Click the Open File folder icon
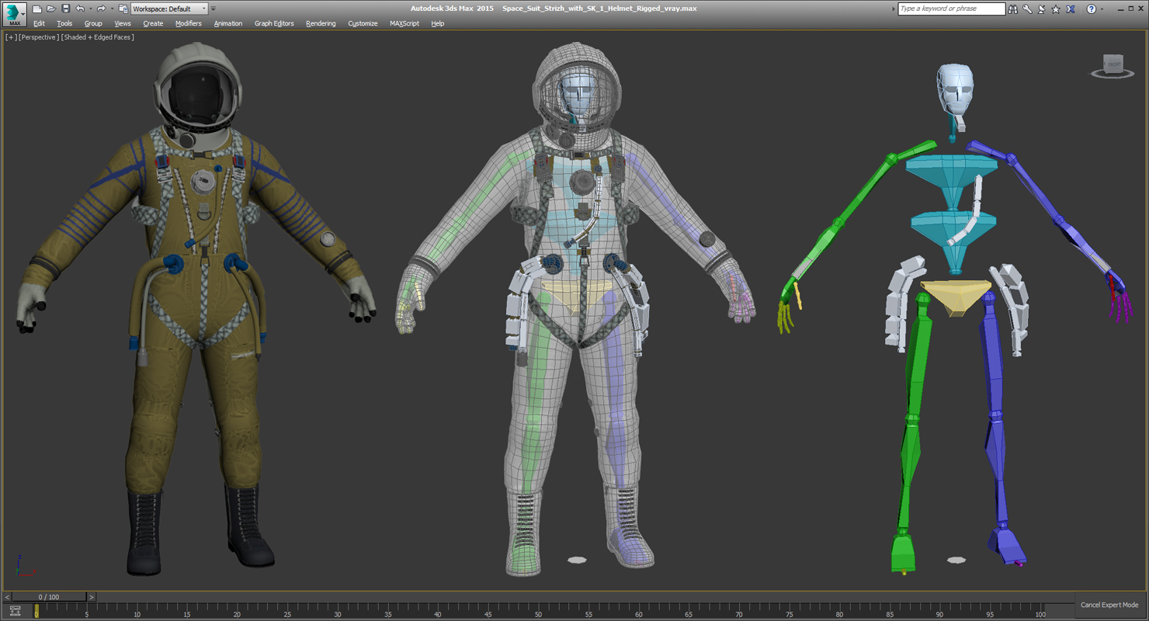 50,9
